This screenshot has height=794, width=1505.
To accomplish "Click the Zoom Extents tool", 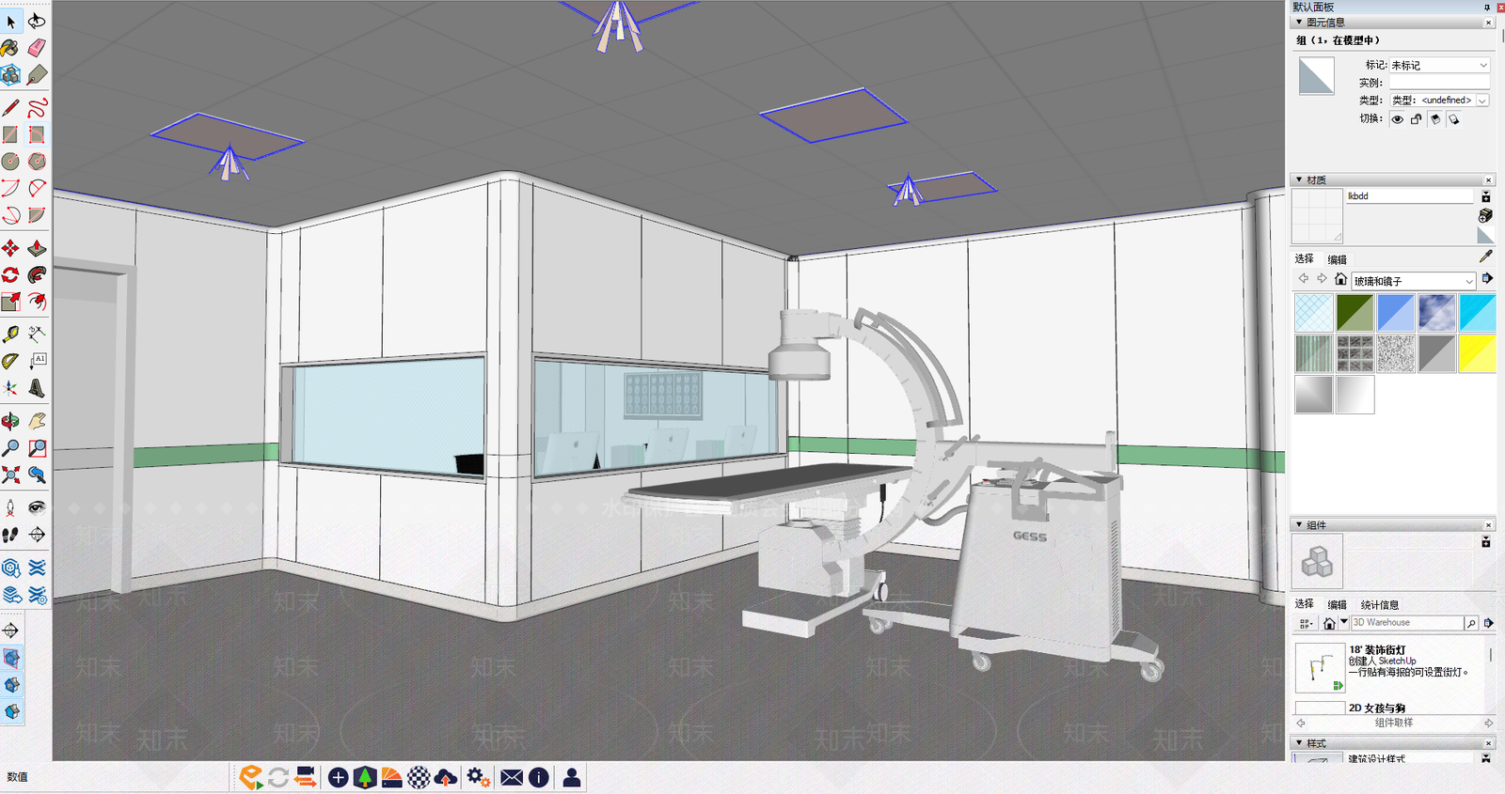I will pos(10,475).
